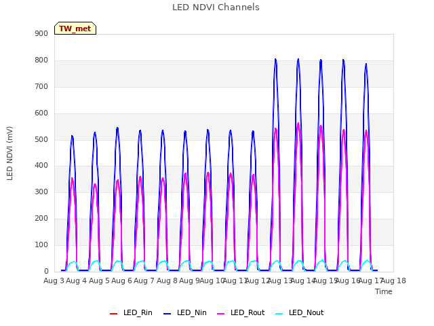This screenshot has height=326, width=434.
Task: Click the blue LED_Nin legend swatch
Action: click(x=167, y=314)
